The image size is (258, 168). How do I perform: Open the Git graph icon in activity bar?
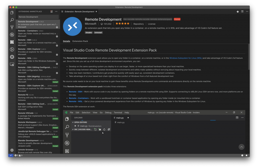coord(12,49)
